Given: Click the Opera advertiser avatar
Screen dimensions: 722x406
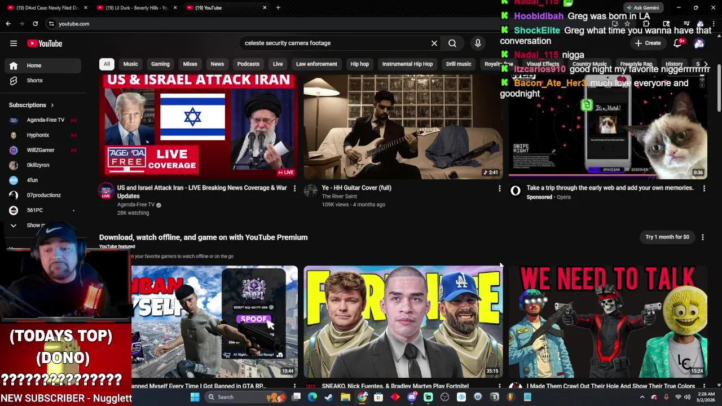Looking at the screenshot, I should pos(516,192).
